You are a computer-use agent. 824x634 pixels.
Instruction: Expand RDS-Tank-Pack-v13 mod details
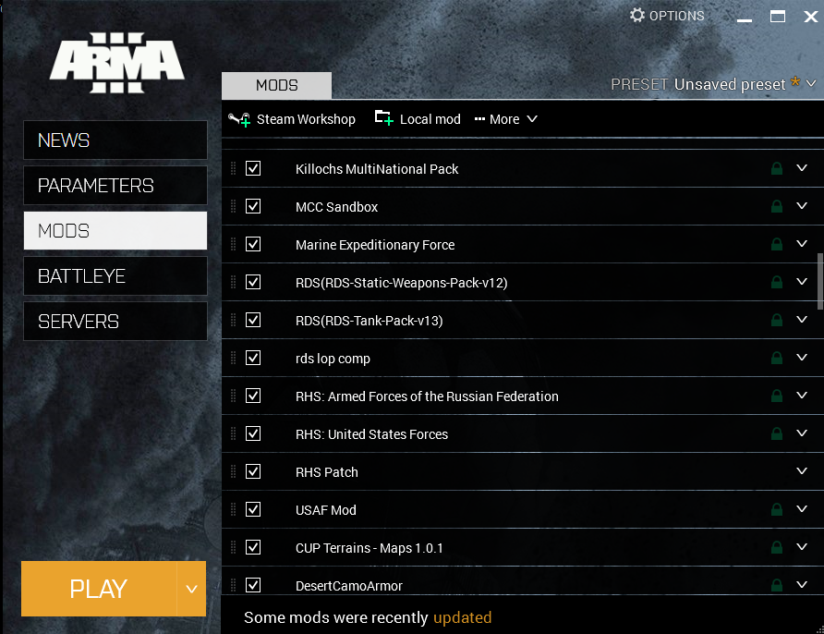(801, 320)
